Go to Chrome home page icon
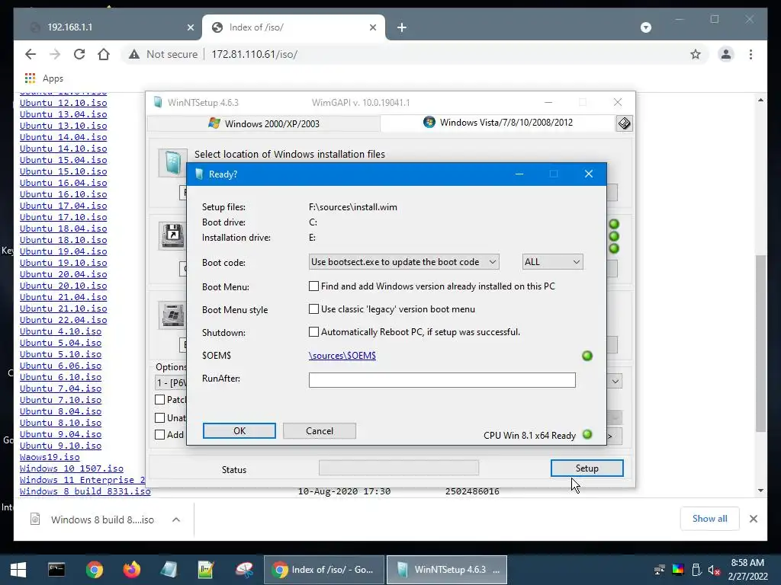This screenshot has width=781, height=585. tap(104, 54)
